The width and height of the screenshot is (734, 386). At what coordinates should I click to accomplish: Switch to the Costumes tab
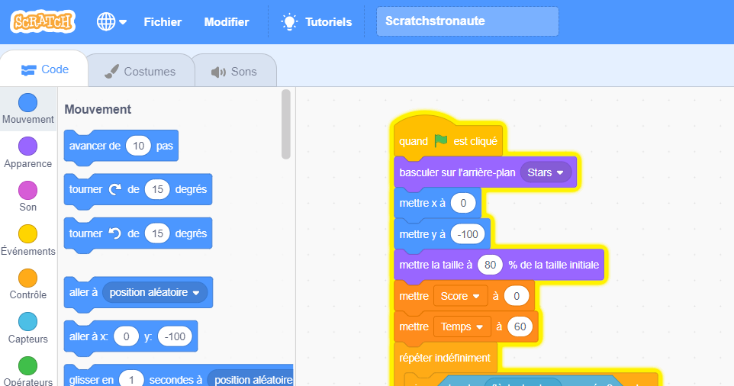click(x=140, y=72)
